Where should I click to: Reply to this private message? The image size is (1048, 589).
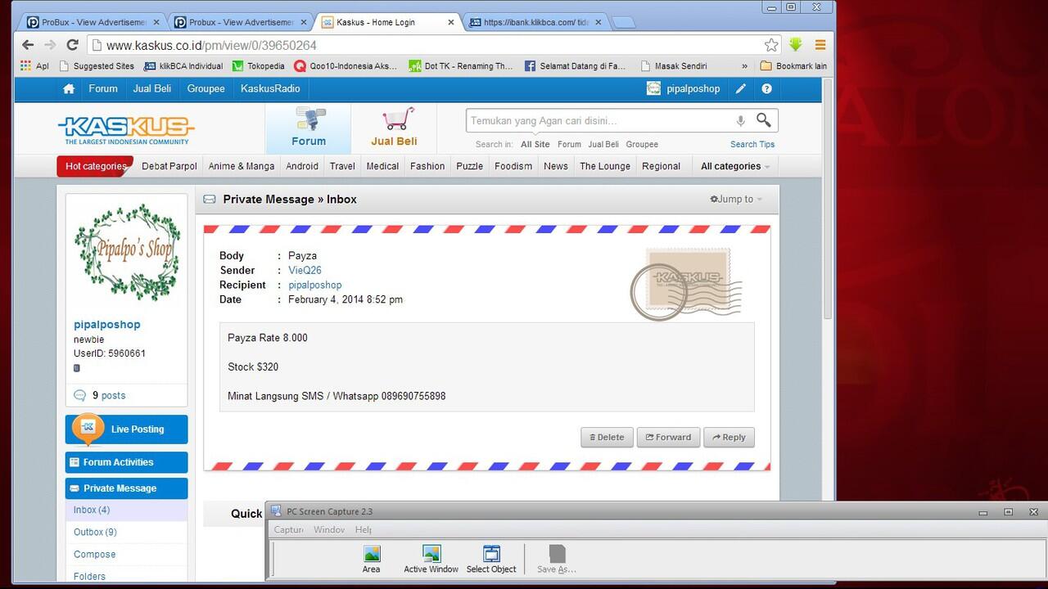click(729, 438)
